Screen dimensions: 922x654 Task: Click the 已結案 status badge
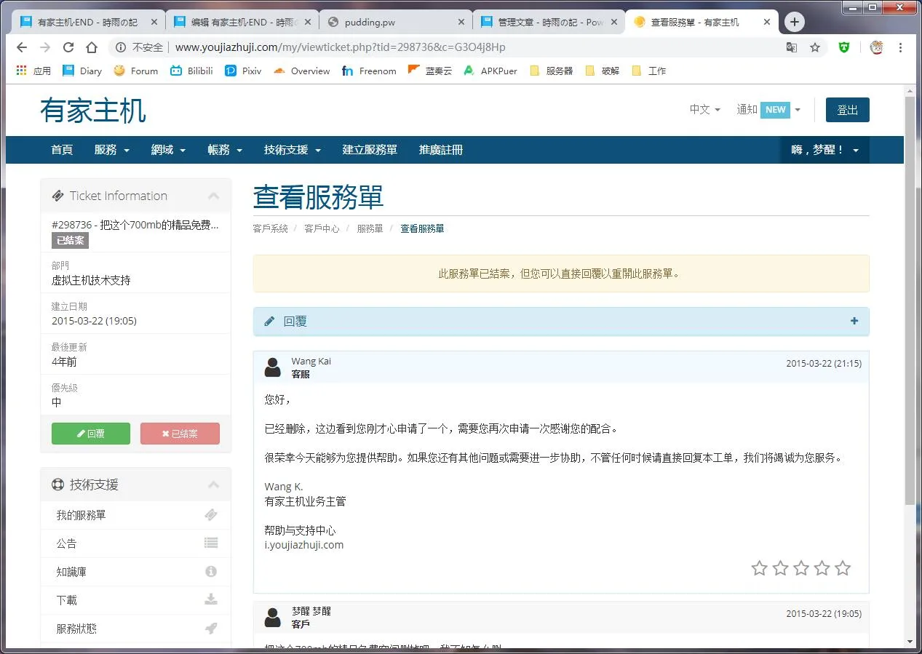pos(69,240)
